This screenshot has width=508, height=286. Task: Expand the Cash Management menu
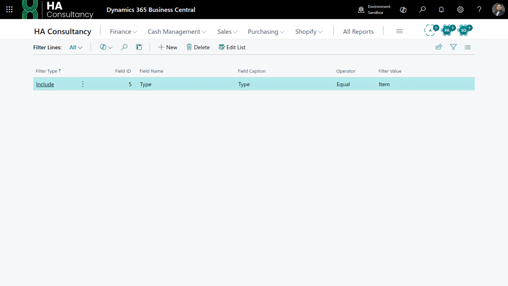[x=177, y=31]
